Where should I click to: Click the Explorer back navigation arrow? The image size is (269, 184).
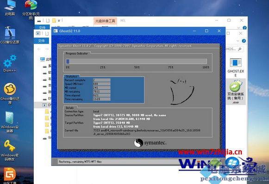coord(39,49)
